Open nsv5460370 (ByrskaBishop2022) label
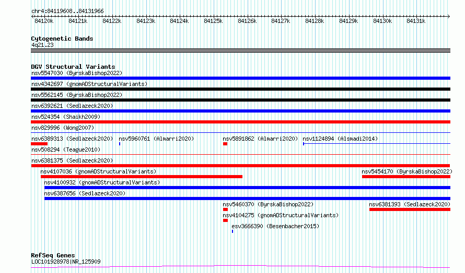 click(268, 204)
